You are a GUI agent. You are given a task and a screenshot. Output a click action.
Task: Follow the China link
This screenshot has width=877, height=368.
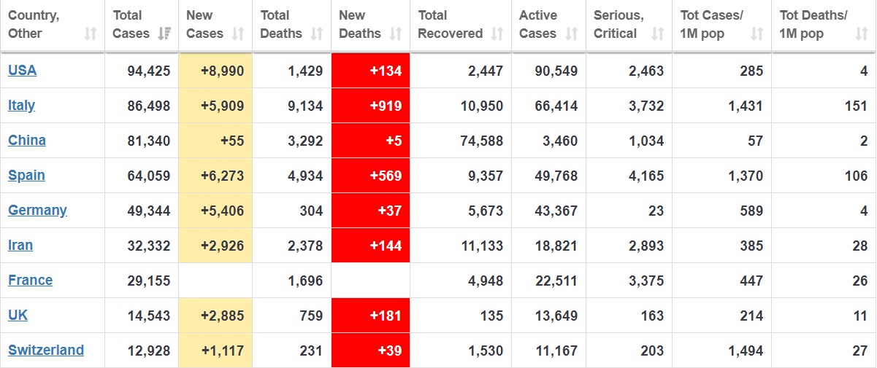point(27,141)
